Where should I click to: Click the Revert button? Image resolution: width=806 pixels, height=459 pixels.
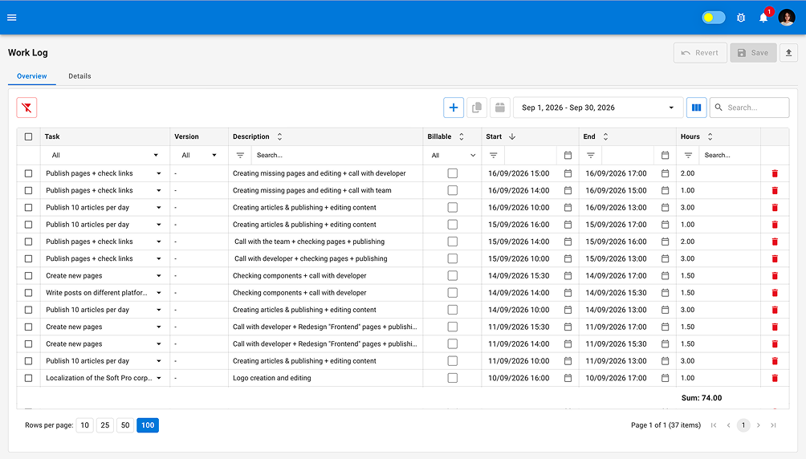tap(700, 52)
